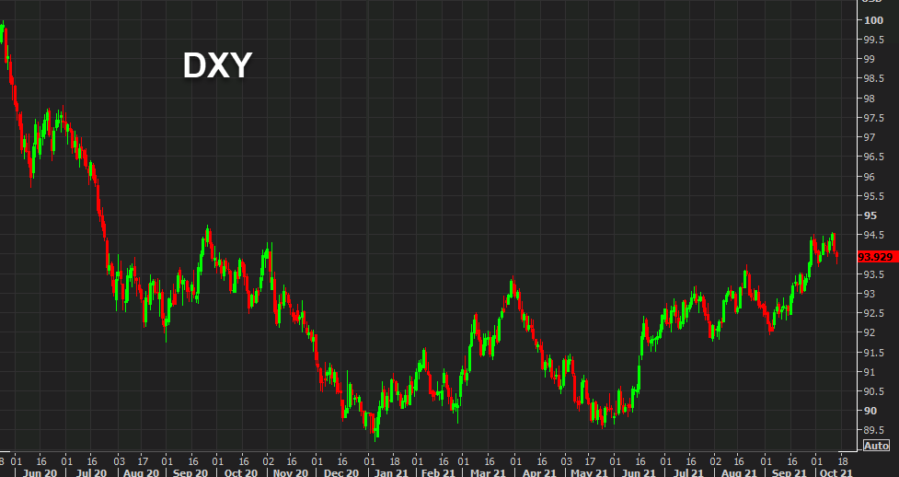This screenshot has height=477, width=899.
Task: Click the 99.5 price axis label
Action: coord(875,40)
